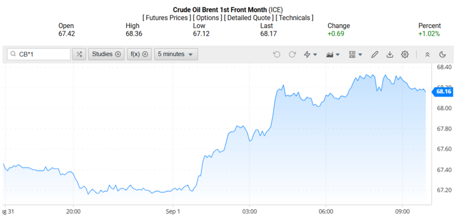458x216 pixels.
Task: Click the compare symbols shuffle icon
Action: point(79,54)
